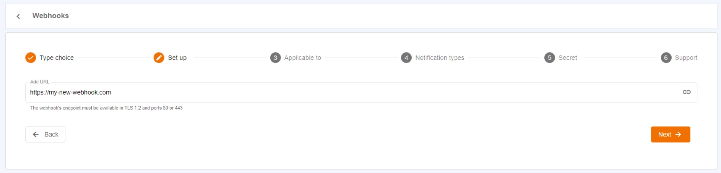Viewport: 721px width, 173px height.
Task: Click the step 3 circle icon
Action: point(275,58)
